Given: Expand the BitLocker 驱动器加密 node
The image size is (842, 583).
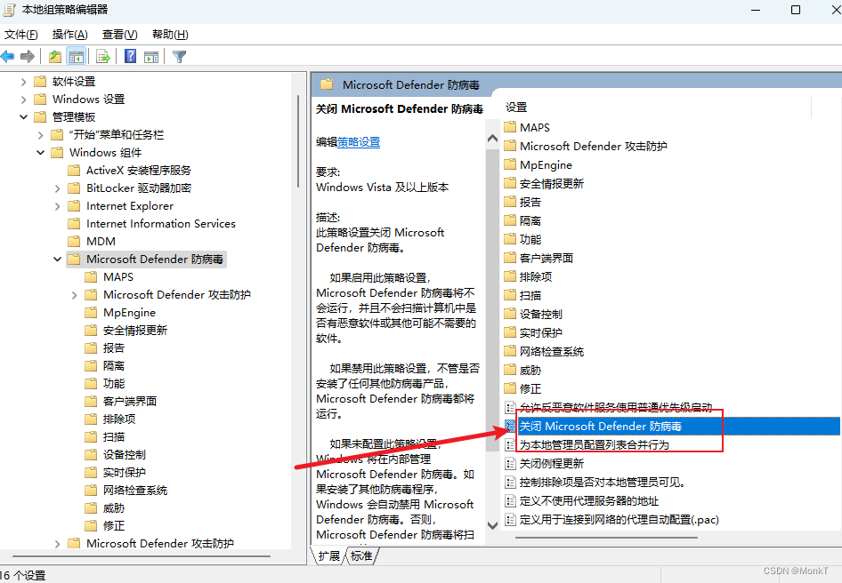Looking at the screenshot, I should [x=58, y=188].
